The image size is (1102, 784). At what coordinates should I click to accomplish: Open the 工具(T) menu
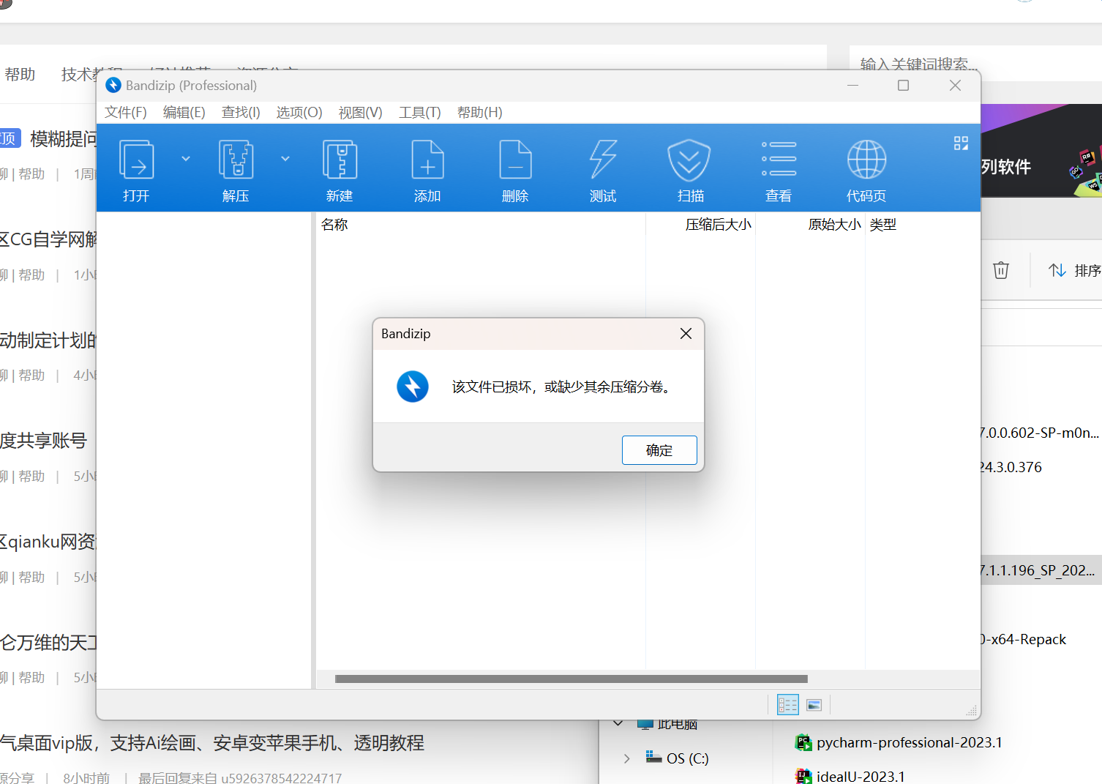(419, 112)
